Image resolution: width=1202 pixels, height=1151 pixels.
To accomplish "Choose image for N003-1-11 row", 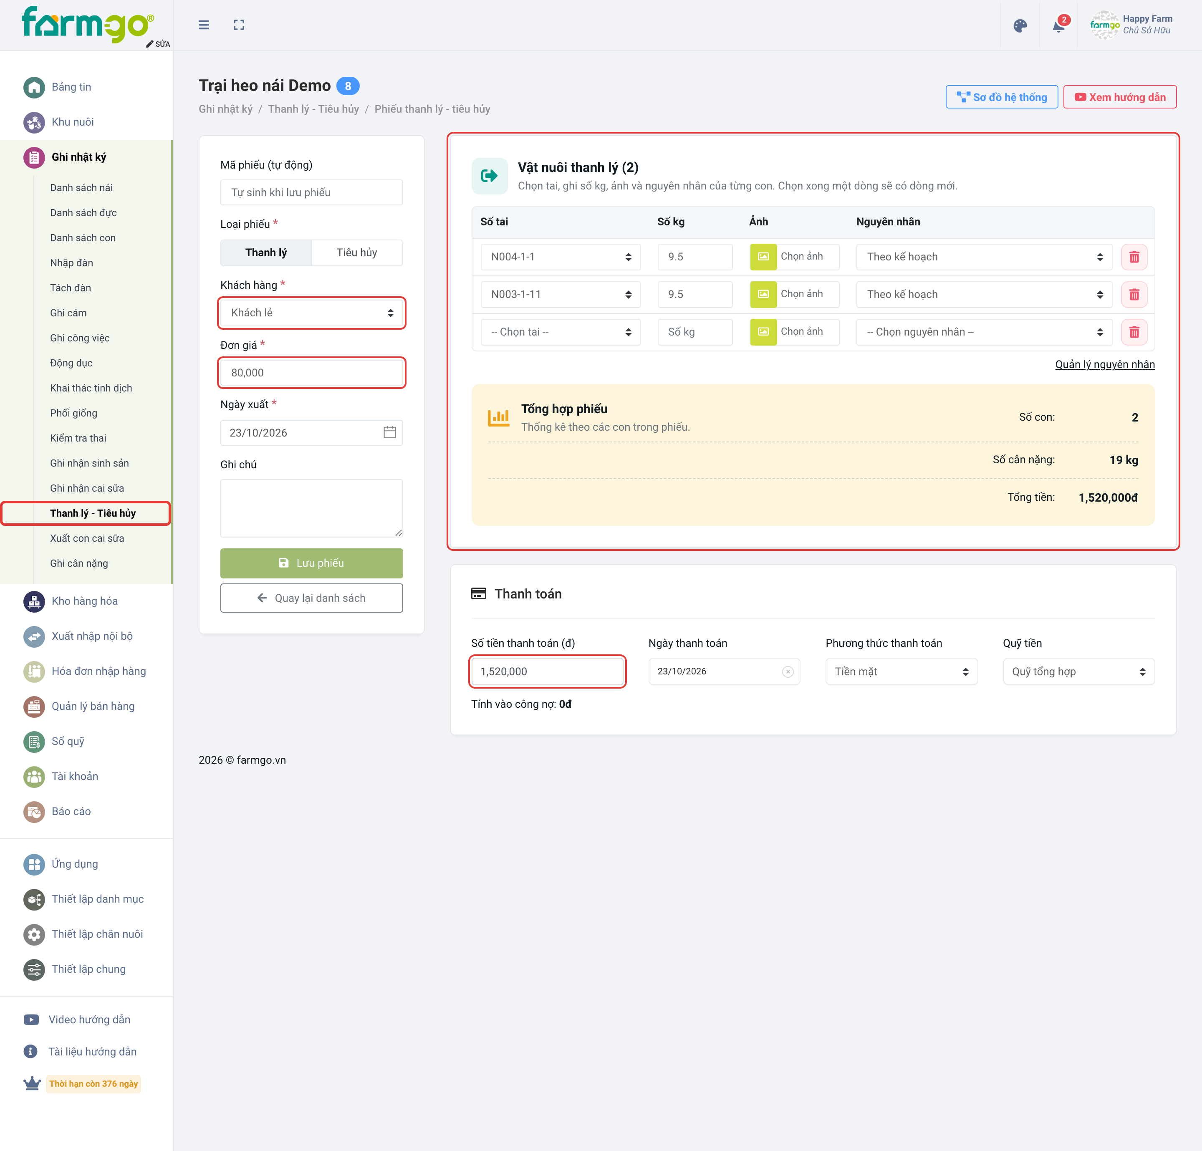I will pyautogui.click(x=794, y=294).
